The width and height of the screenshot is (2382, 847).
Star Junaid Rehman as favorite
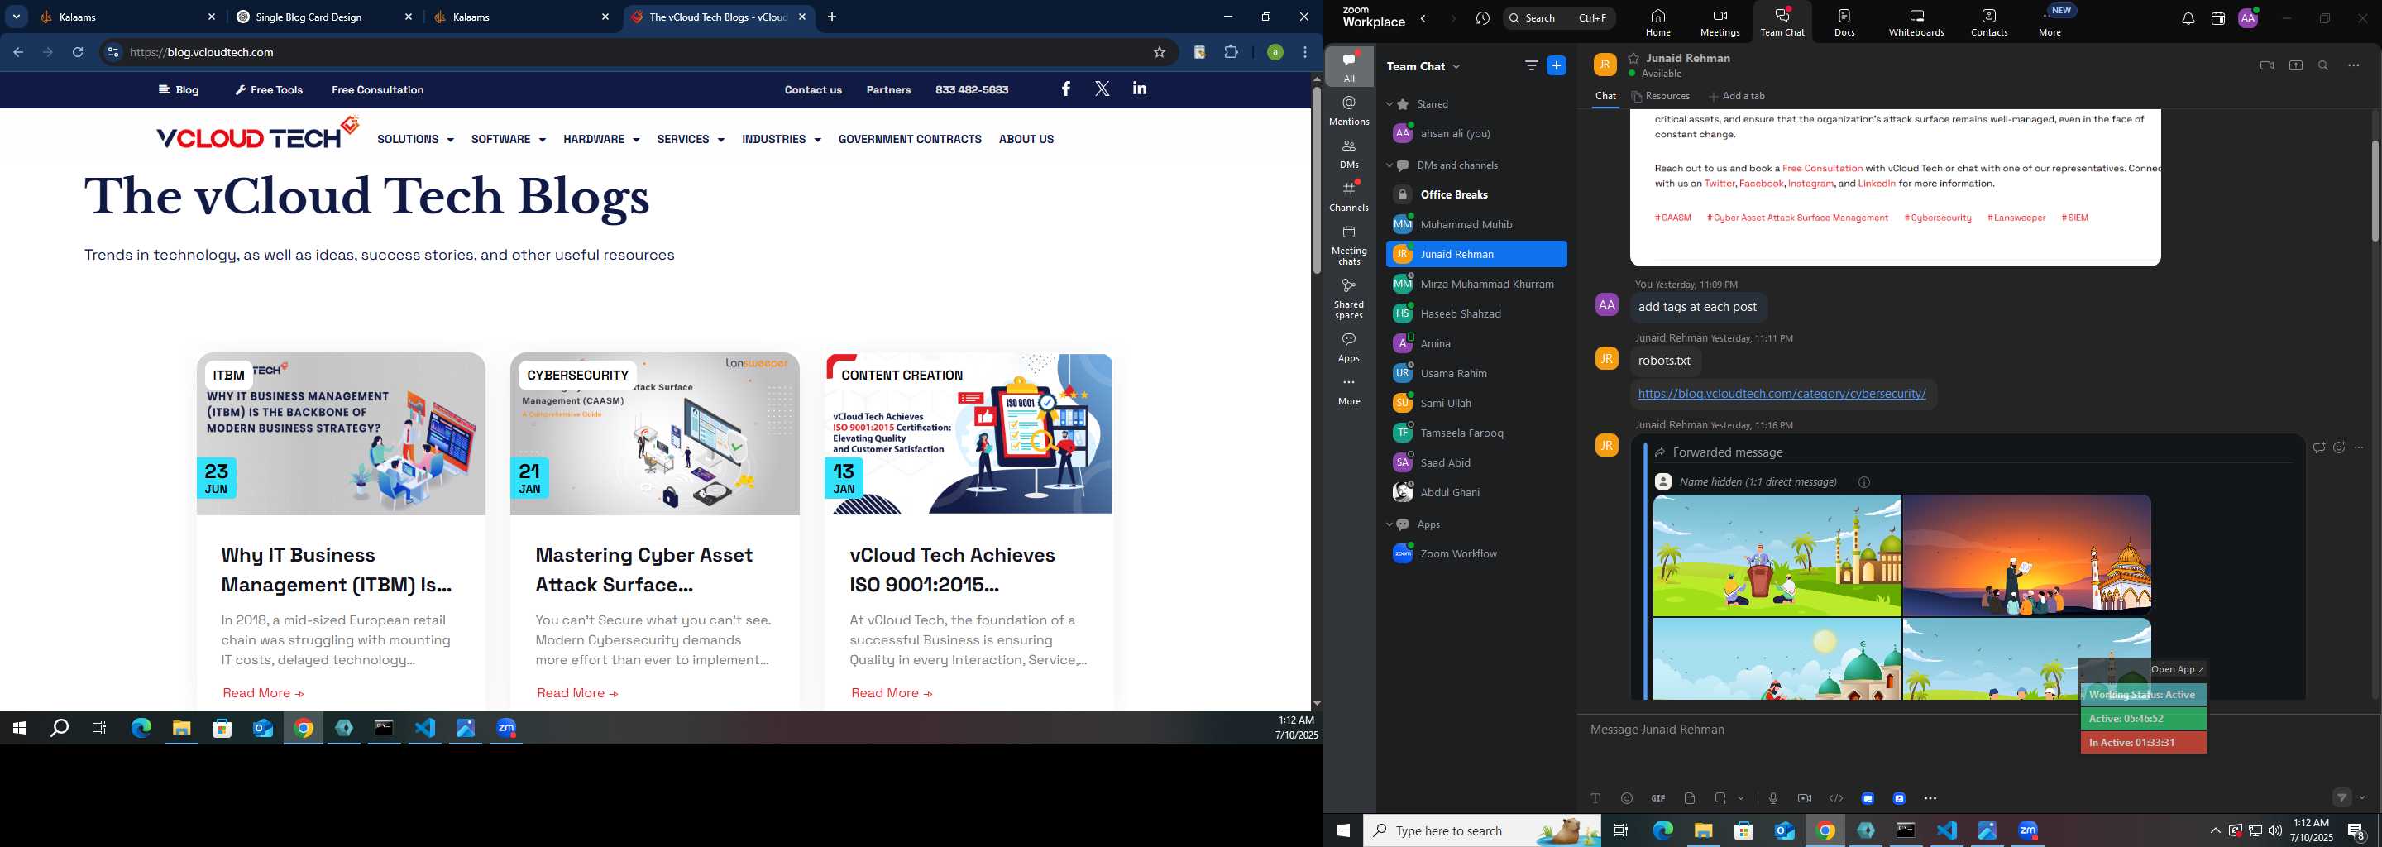1634,57
